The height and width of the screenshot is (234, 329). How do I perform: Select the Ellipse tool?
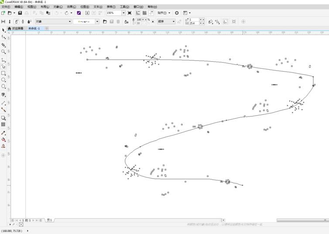[x=3, y=80]
